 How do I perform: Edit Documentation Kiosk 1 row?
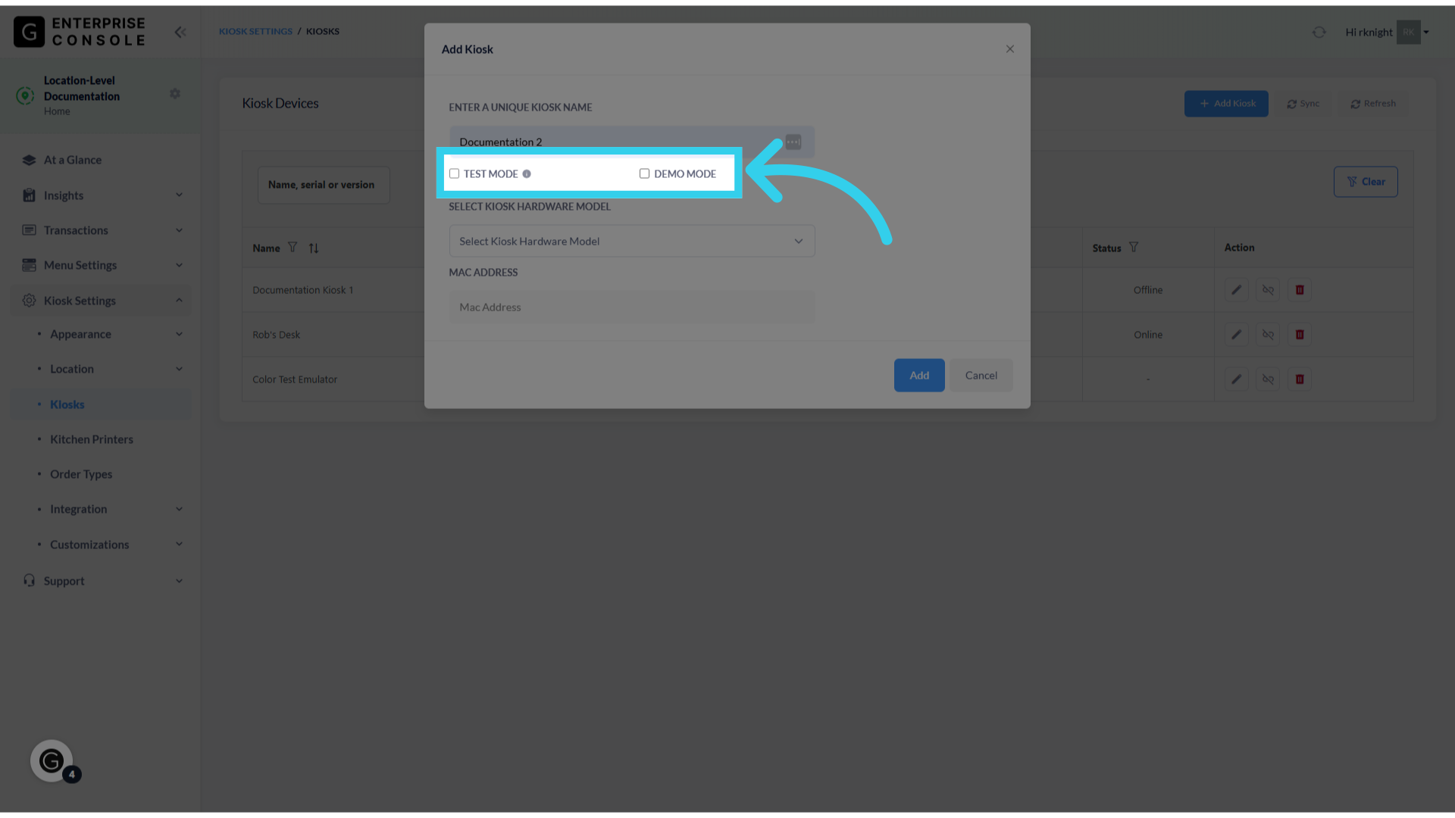tap(1236, 290)
